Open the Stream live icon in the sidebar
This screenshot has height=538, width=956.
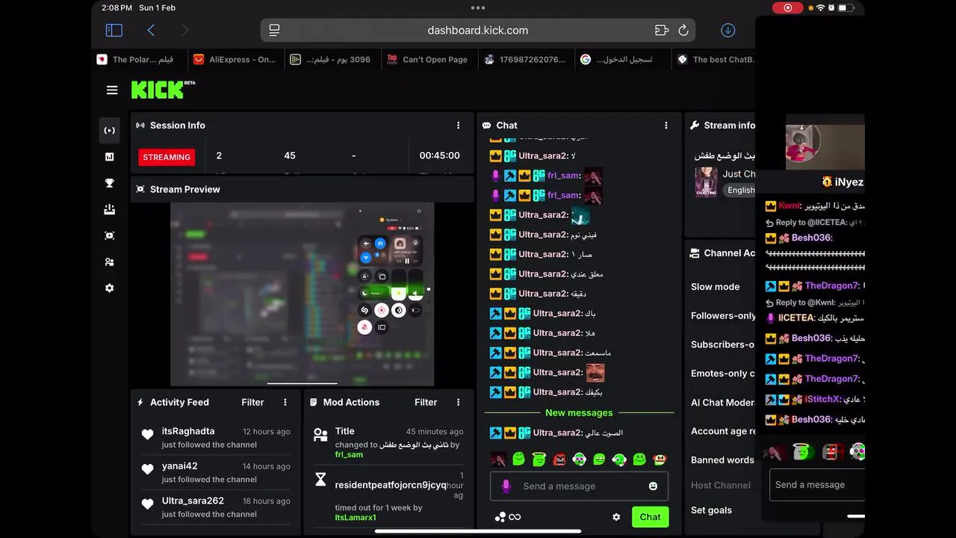point(110,131)
